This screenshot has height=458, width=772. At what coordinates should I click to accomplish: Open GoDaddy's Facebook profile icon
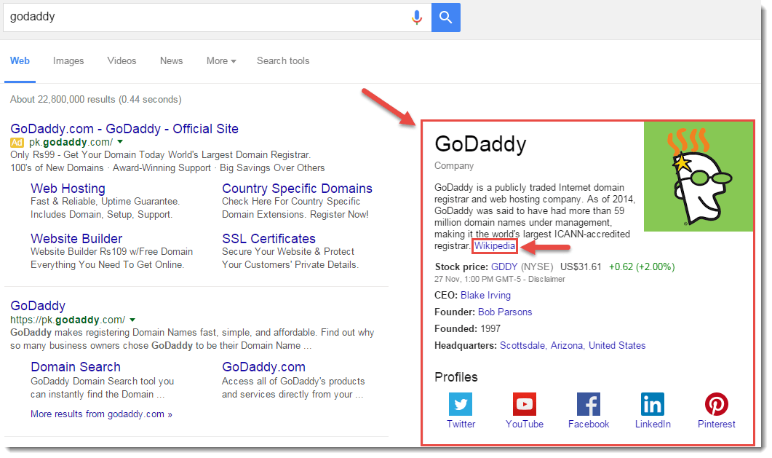(589, 404)
